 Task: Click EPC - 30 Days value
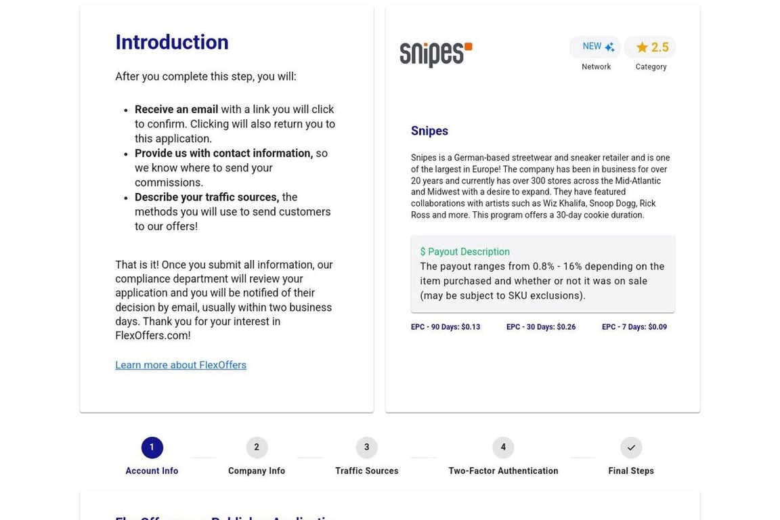541,327
